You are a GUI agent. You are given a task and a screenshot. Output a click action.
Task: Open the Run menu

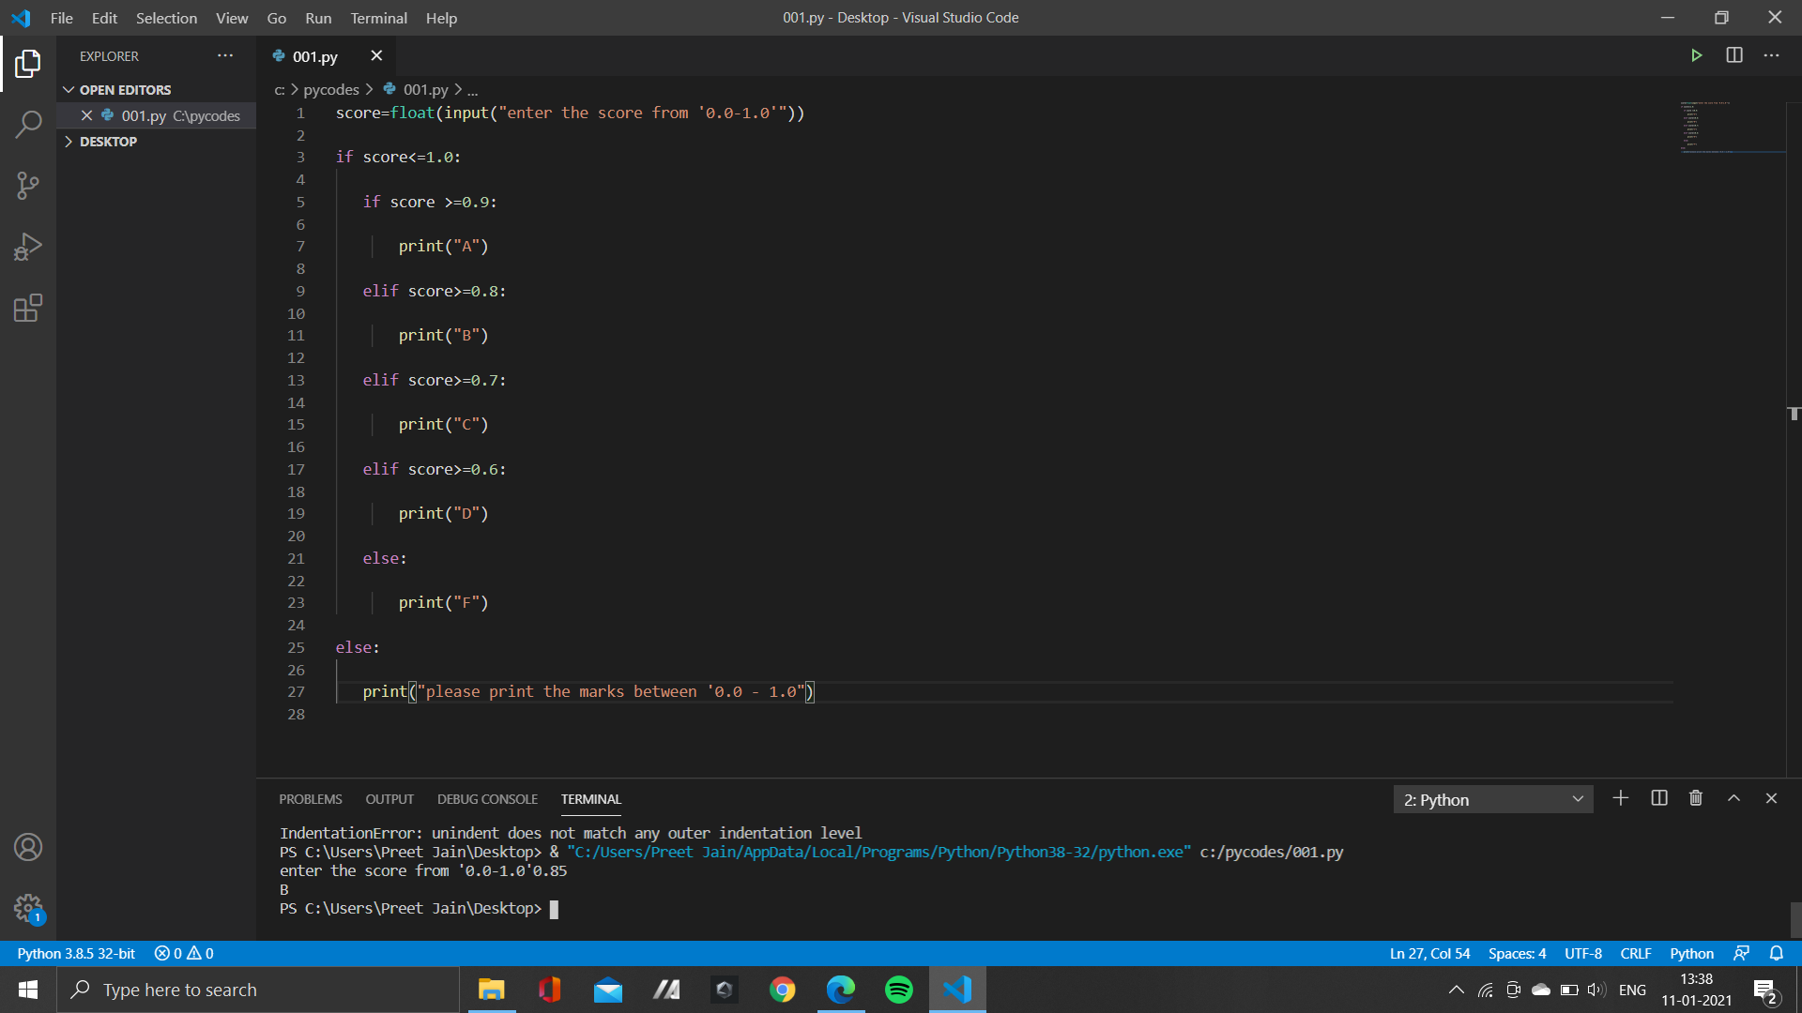click(x=317, y=18)
